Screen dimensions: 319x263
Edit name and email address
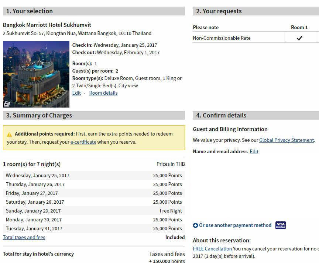click(x=254, y=151)
